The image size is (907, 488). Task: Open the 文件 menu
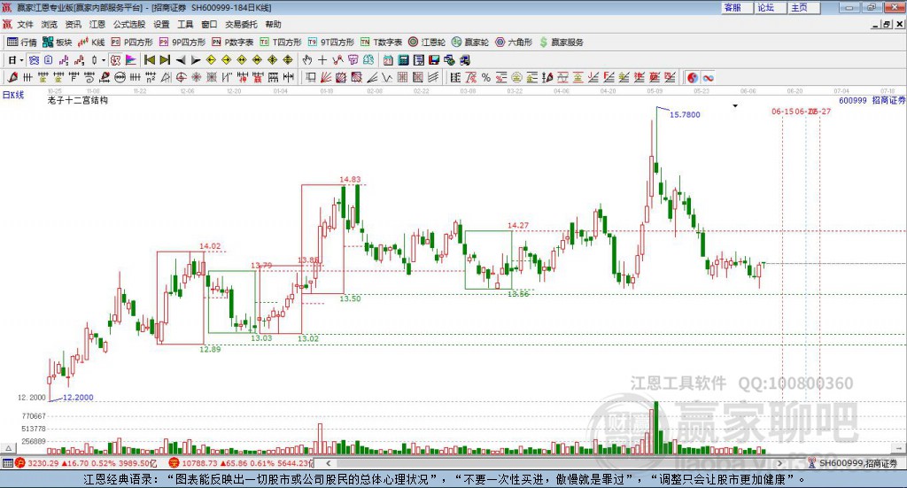tap(25, 24)
